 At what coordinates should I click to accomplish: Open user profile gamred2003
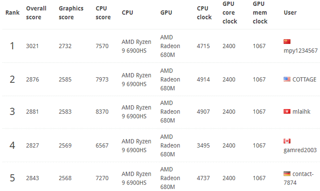[x=300, y=150]
